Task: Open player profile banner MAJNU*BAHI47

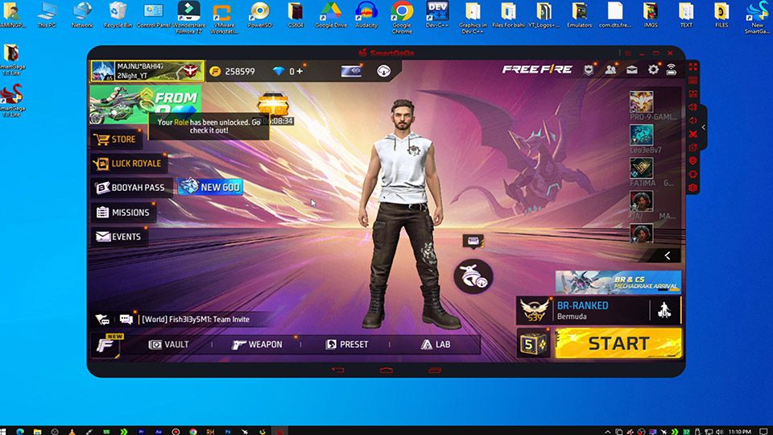Action: pos(147,71)
